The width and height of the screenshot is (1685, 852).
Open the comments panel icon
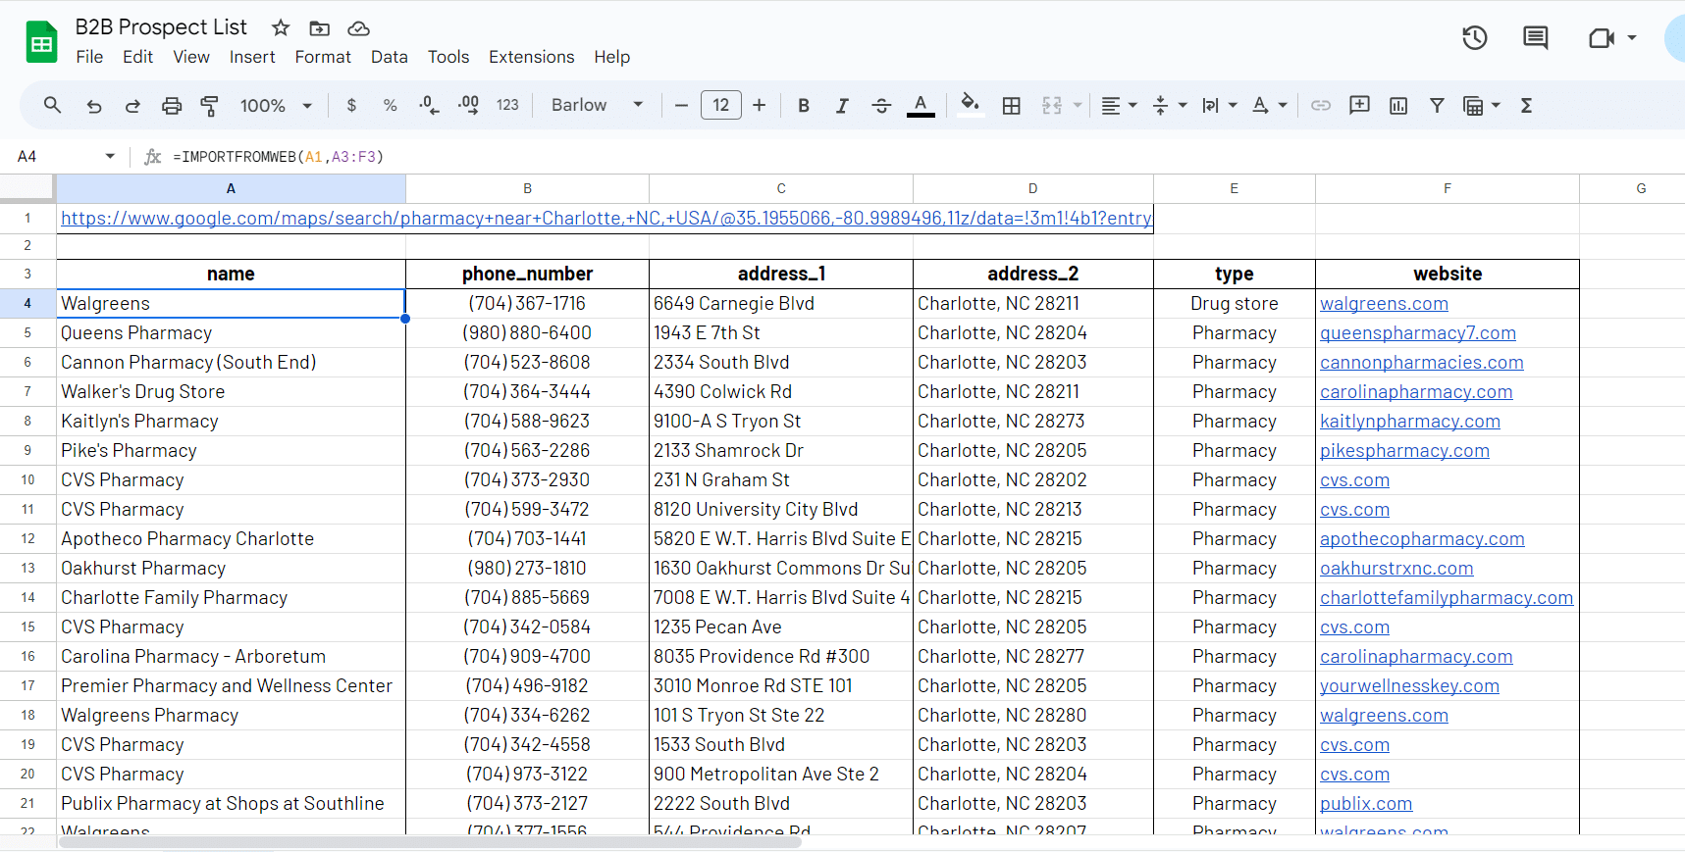1535,38
